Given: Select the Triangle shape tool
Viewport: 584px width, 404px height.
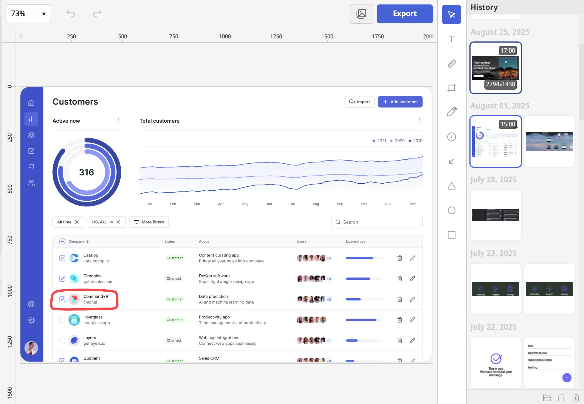Looking at the screenshot, I should coord(452,186).
